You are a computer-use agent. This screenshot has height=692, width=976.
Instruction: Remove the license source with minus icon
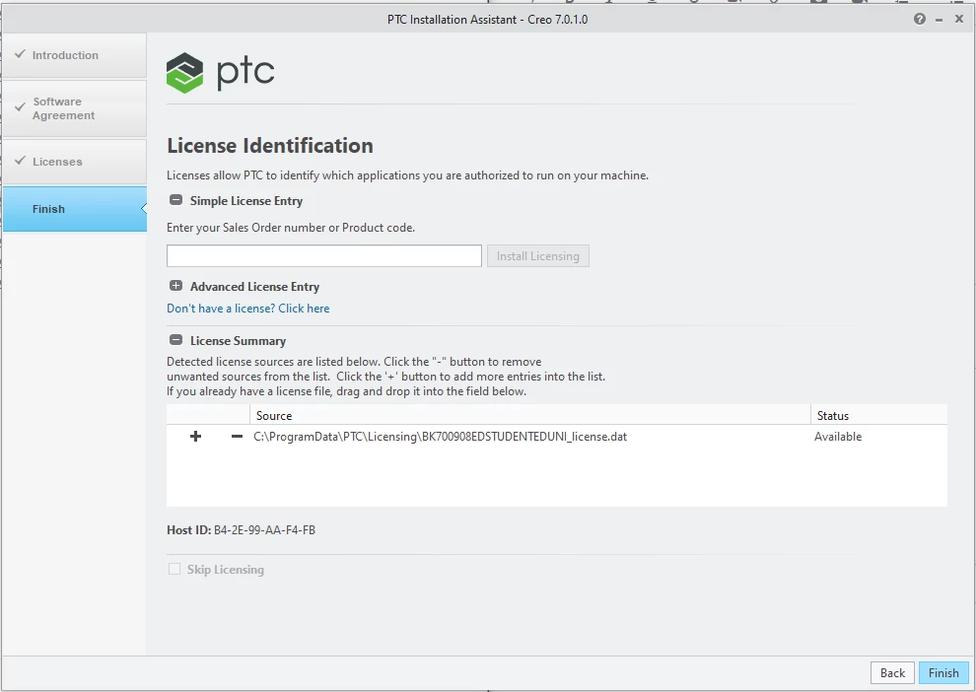(x=237, y=437)
